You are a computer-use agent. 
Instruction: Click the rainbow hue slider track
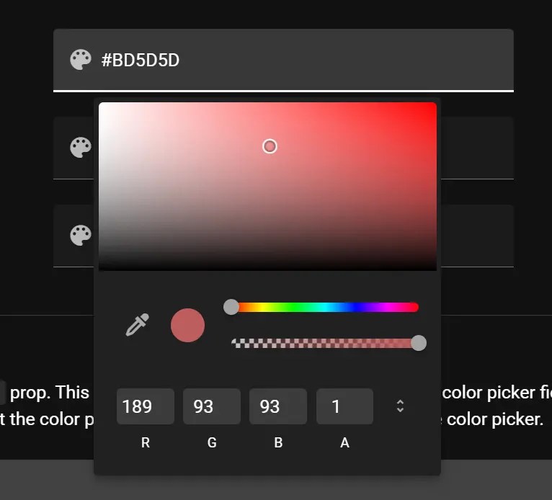(x=324, y=307)
